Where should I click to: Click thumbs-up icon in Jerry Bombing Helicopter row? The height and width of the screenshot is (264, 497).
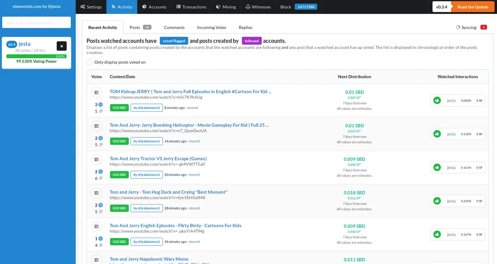pyautogui.click(x=437, y=134)
